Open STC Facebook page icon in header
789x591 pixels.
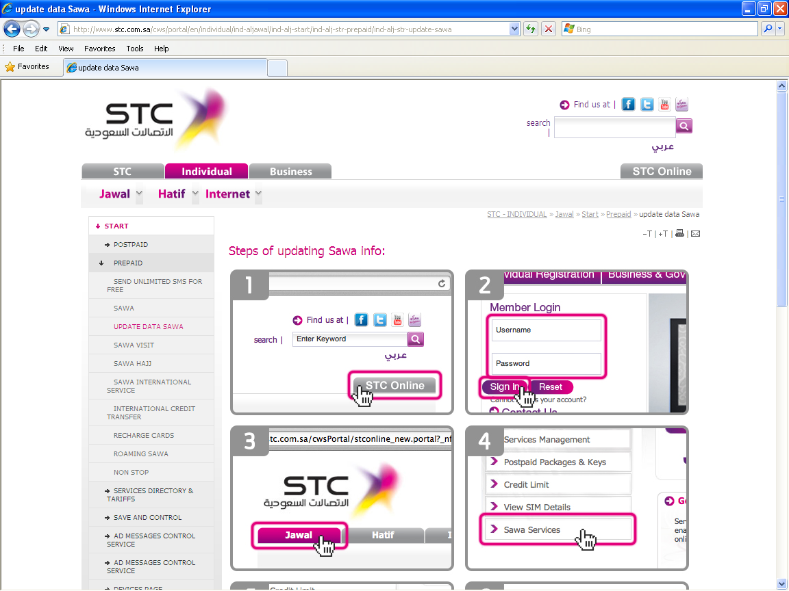tap(628, 105)
